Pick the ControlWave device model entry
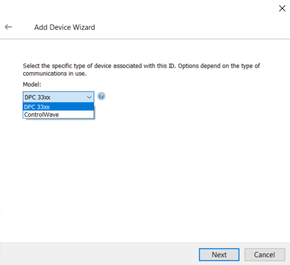This screenshot has width=290, height=265. pos(58,114)
